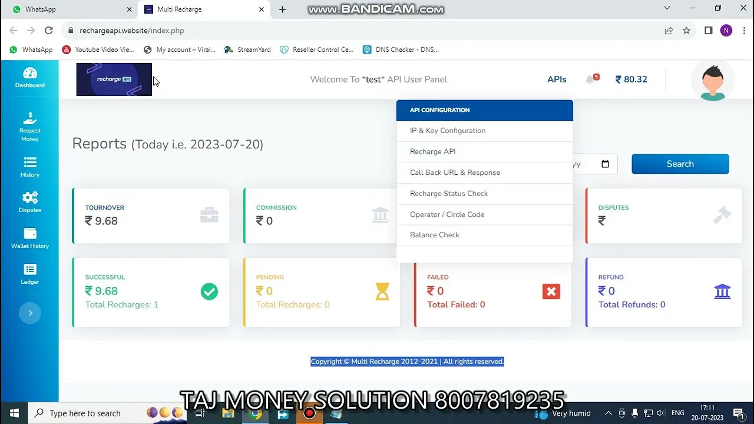The height and width of the screenshot is (424, 754).
Task: Click the taskbar search box
Action: click(106, 413)
